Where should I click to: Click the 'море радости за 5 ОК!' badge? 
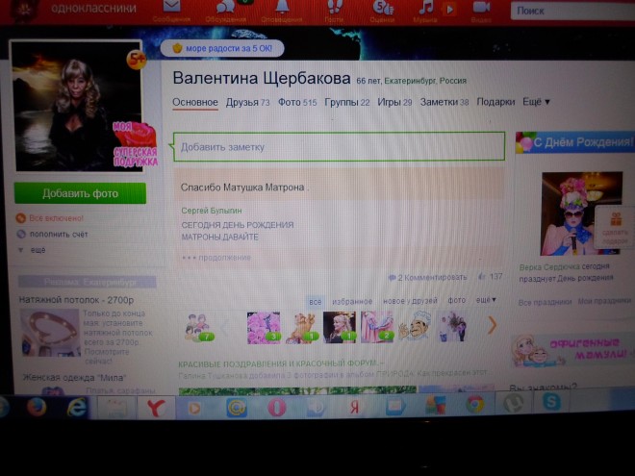tap(222, 49)
